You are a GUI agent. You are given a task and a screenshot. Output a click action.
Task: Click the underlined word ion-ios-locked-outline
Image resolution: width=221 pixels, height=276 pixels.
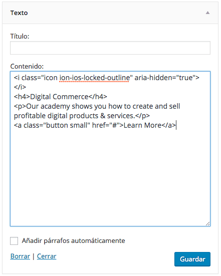(94, 78)
